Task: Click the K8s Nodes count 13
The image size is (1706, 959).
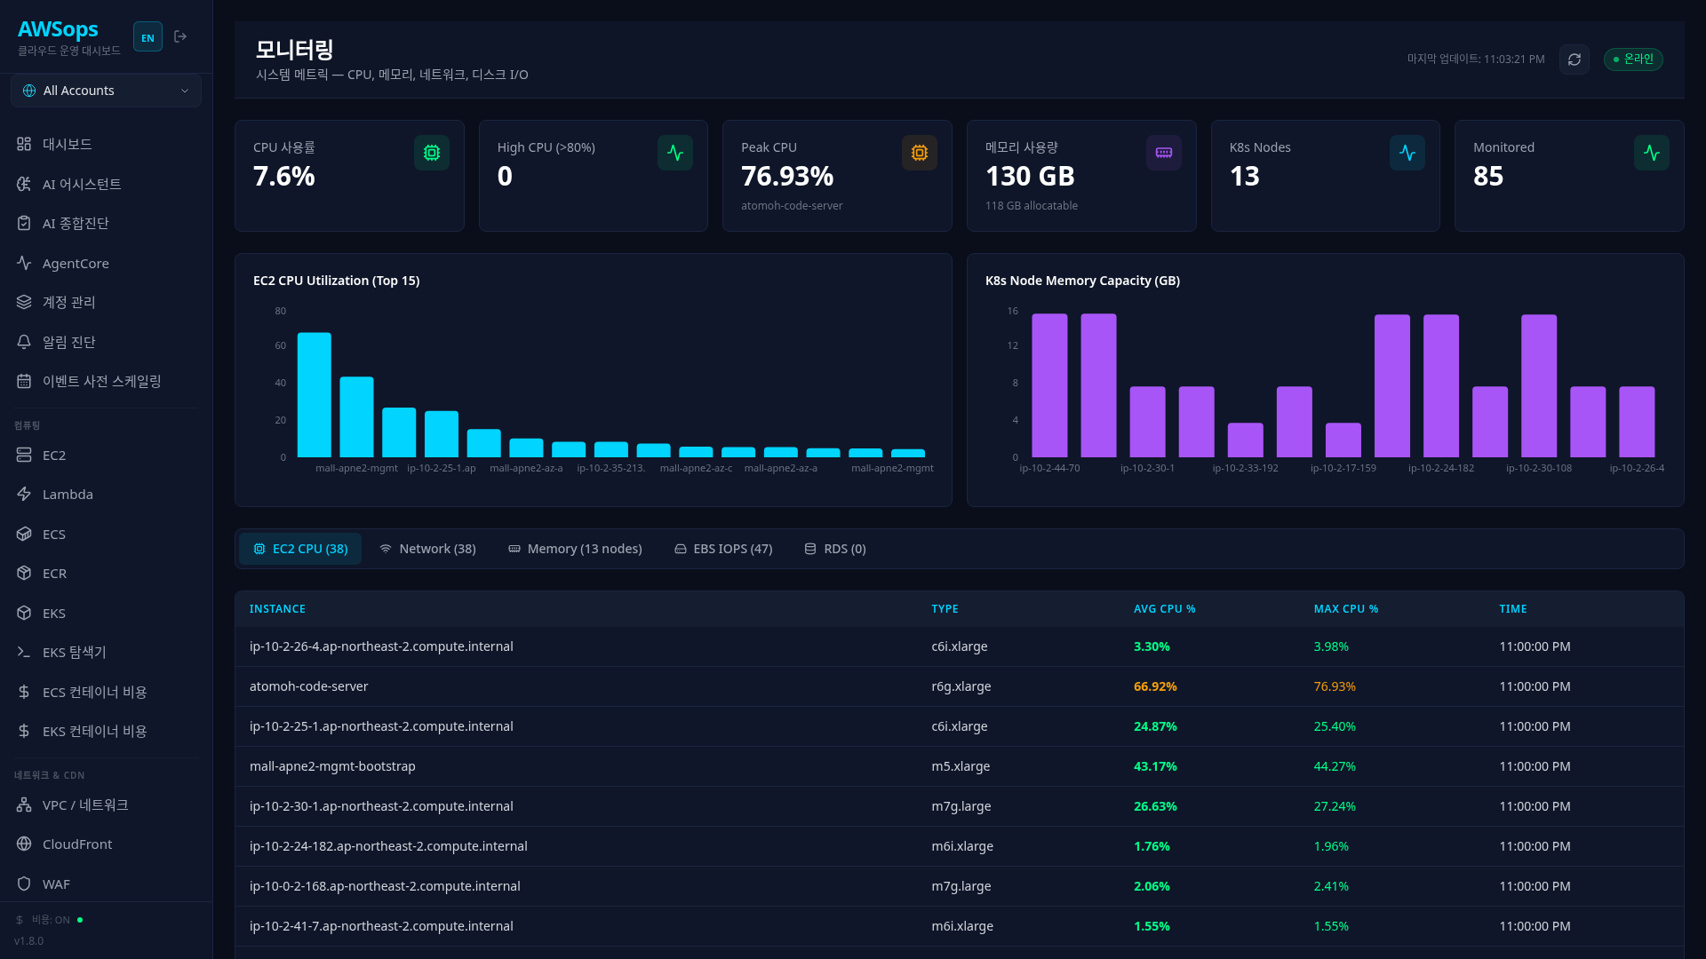Action: tap(1244, 177)
